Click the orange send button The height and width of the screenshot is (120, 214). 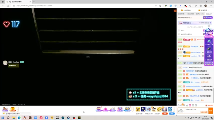211,111
